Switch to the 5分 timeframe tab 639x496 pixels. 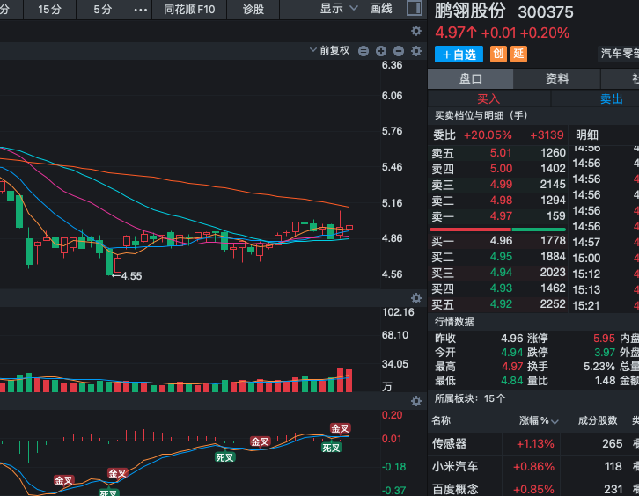102,10
